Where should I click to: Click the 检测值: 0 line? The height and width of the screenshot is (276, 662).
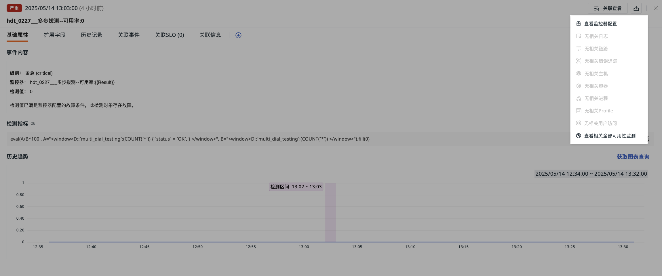pyautogui.click(x=21, y=91)
